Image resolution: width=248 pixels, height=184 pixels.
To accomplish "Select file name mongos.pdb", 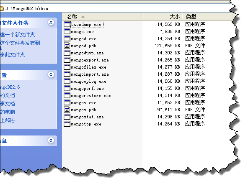I will (x=84, y=110).
